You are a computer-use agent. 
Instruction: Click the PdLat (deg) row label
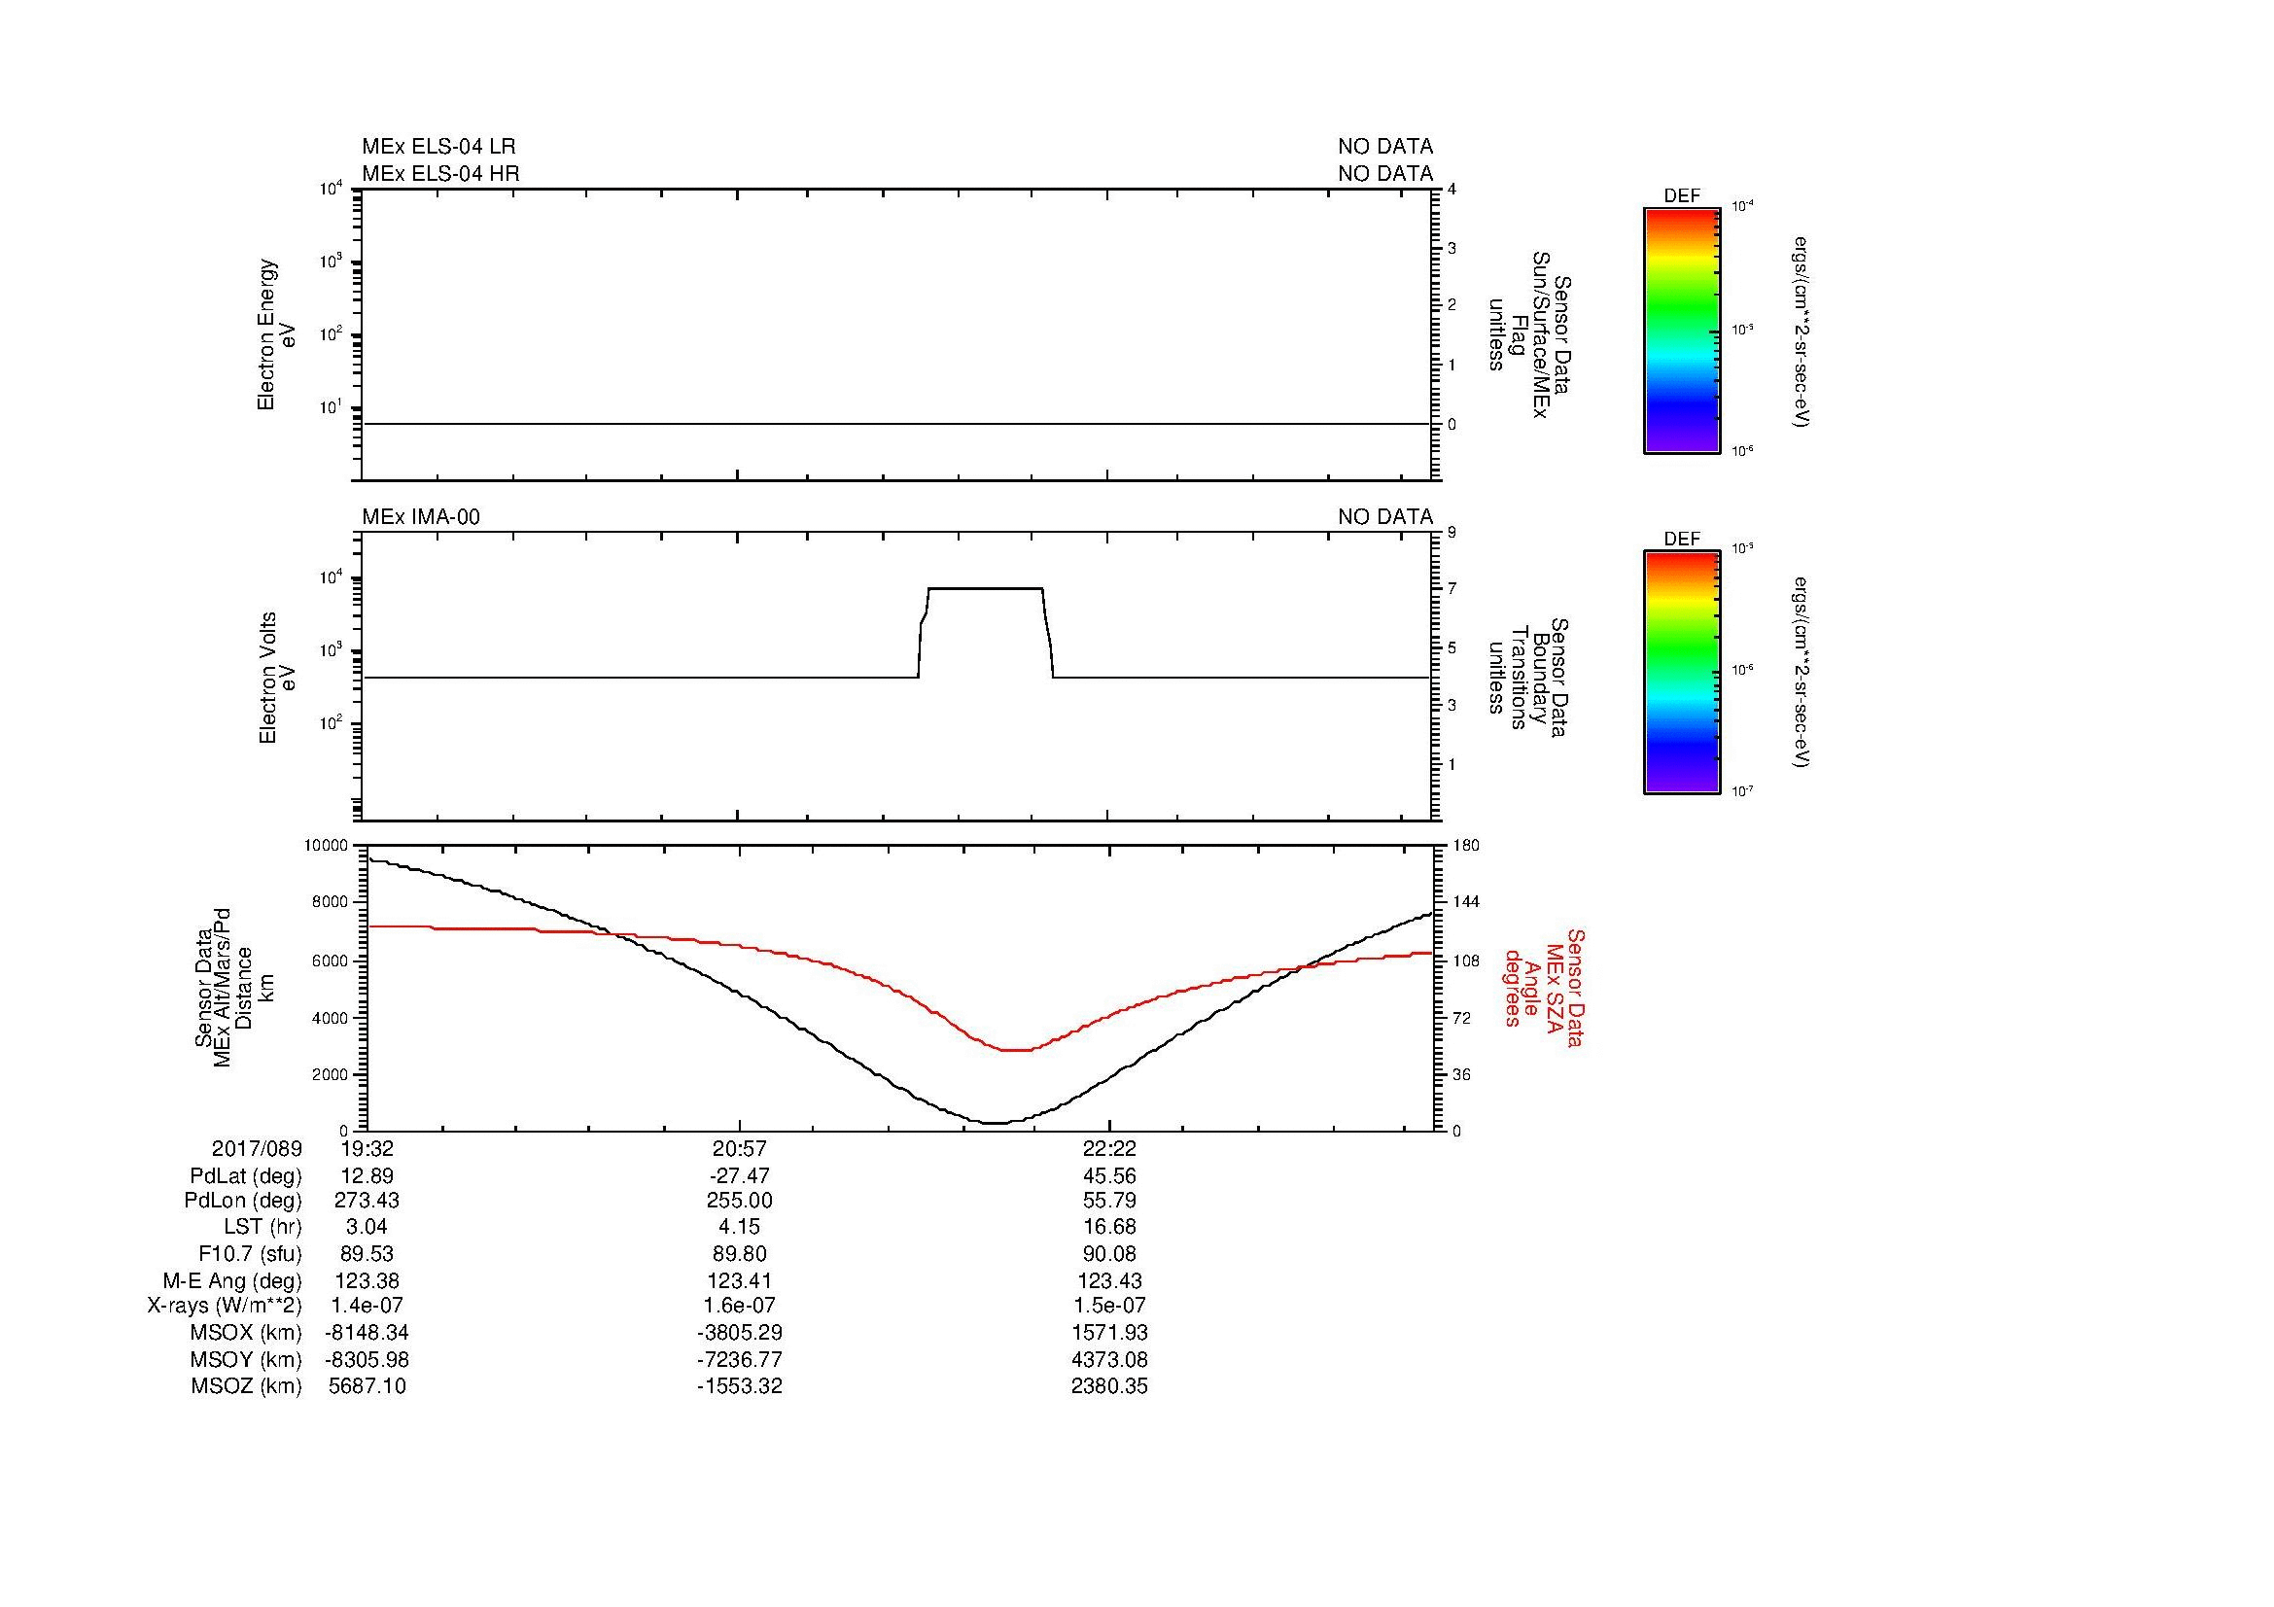coord(246,1176)
